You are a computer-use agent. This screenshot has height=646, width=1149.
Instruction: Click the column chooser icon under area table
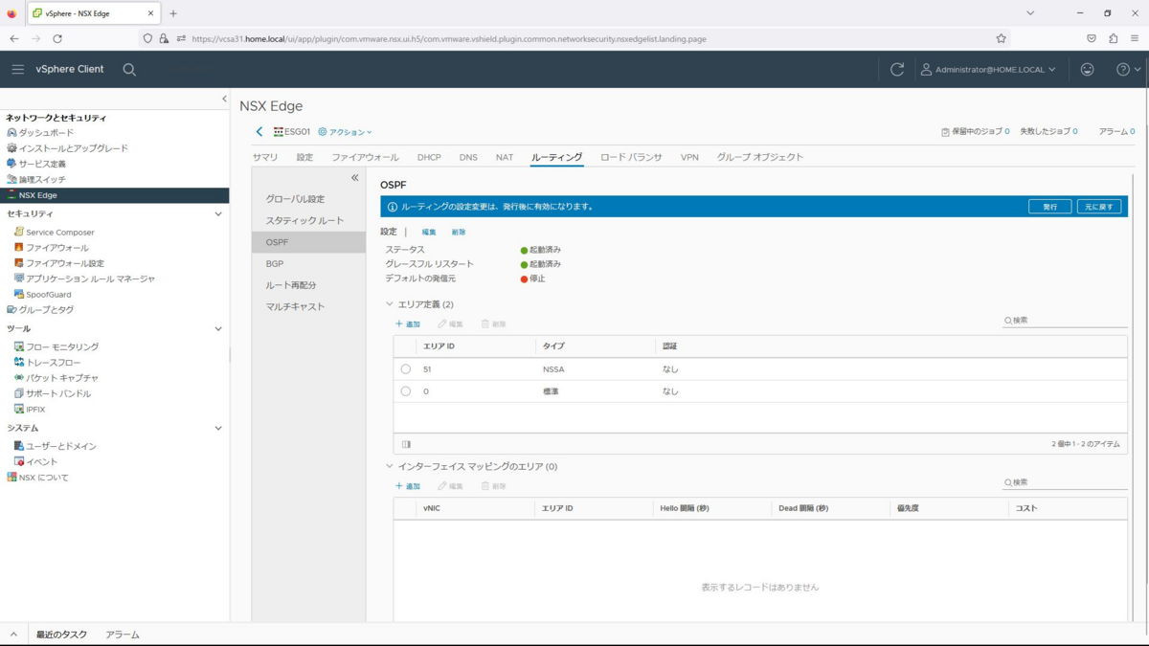point(407,444)
